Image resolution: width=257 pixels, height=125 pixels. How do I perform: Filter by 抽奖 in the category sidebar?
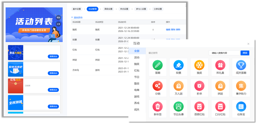point(137,64)
